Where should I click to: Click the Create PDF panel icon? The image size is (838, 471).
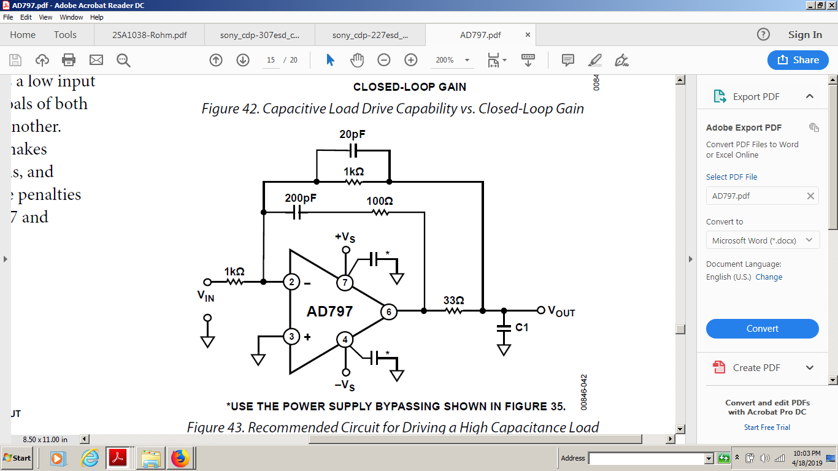pos(719,367)
